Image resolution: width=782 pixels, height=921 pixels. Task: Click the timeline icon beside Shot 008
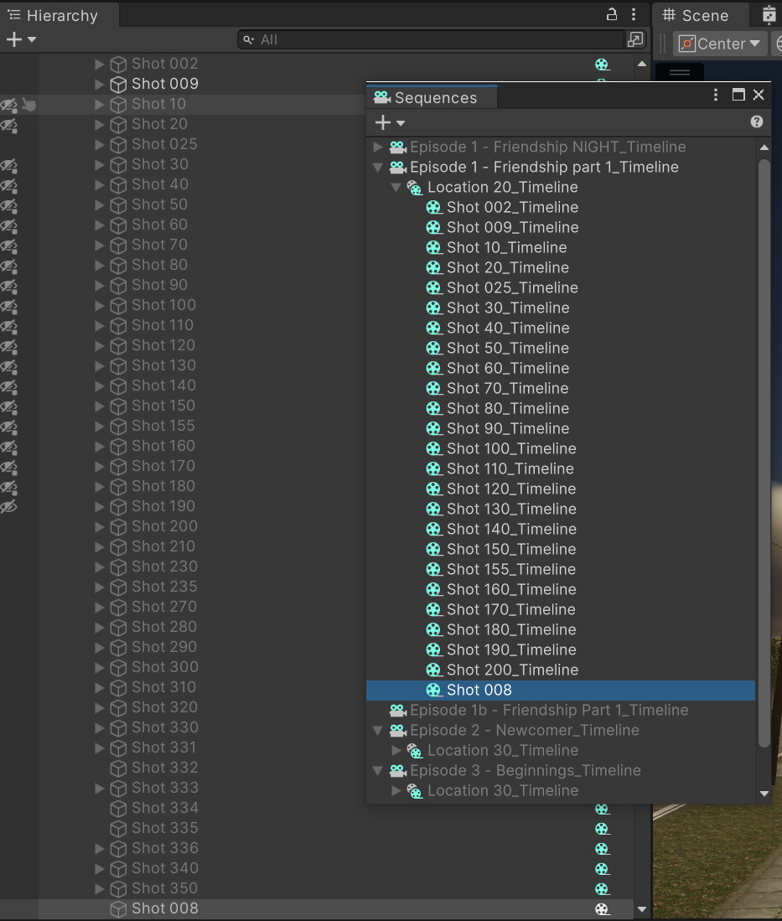click(603, 908)
